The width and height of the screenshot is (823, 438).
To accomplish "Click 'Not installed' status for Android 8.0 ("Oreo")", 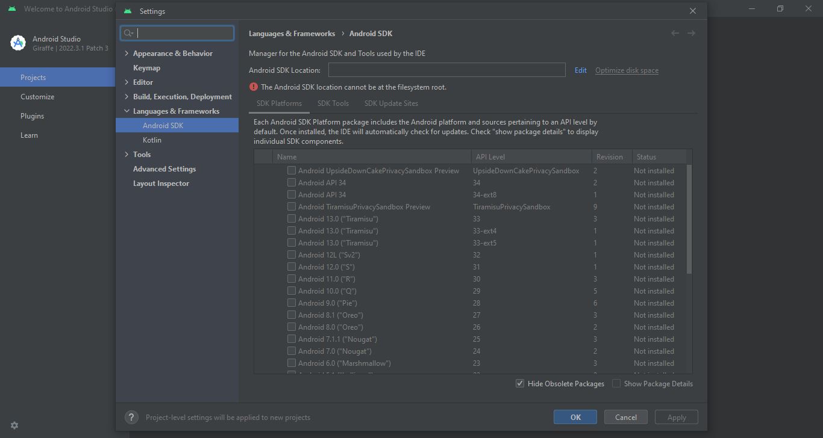I will pos(654,327).
